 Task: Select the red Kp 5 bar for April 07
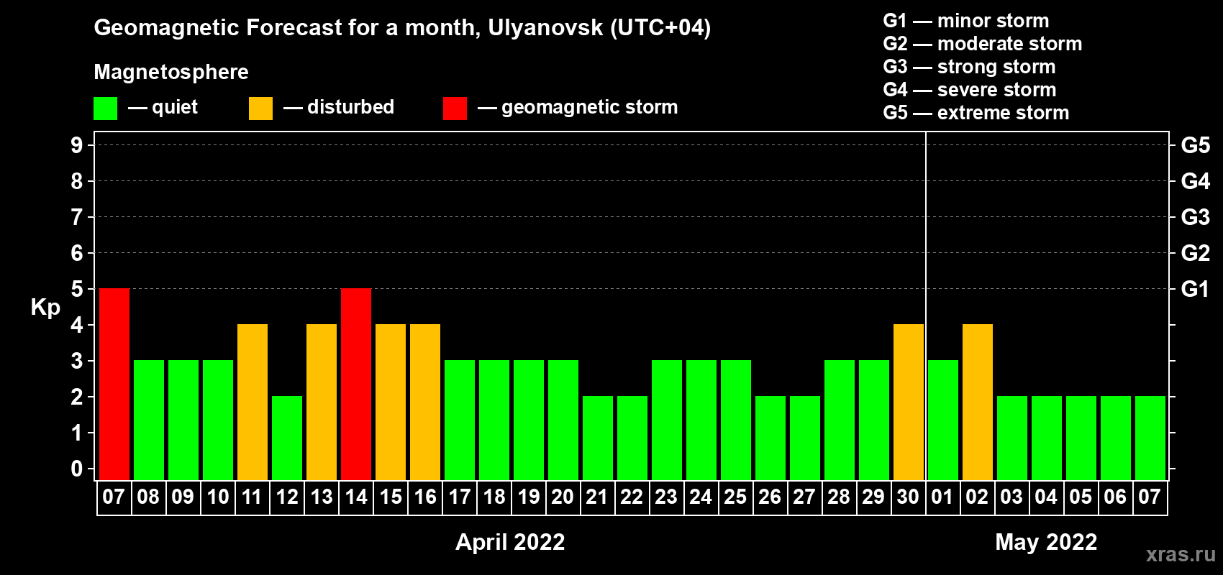114,385
